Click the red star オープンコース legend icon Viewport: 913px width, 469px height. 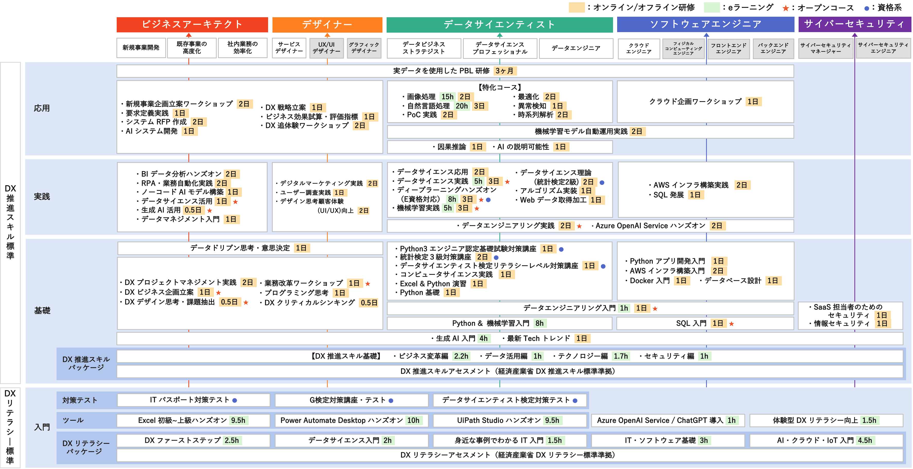point(786,8)
